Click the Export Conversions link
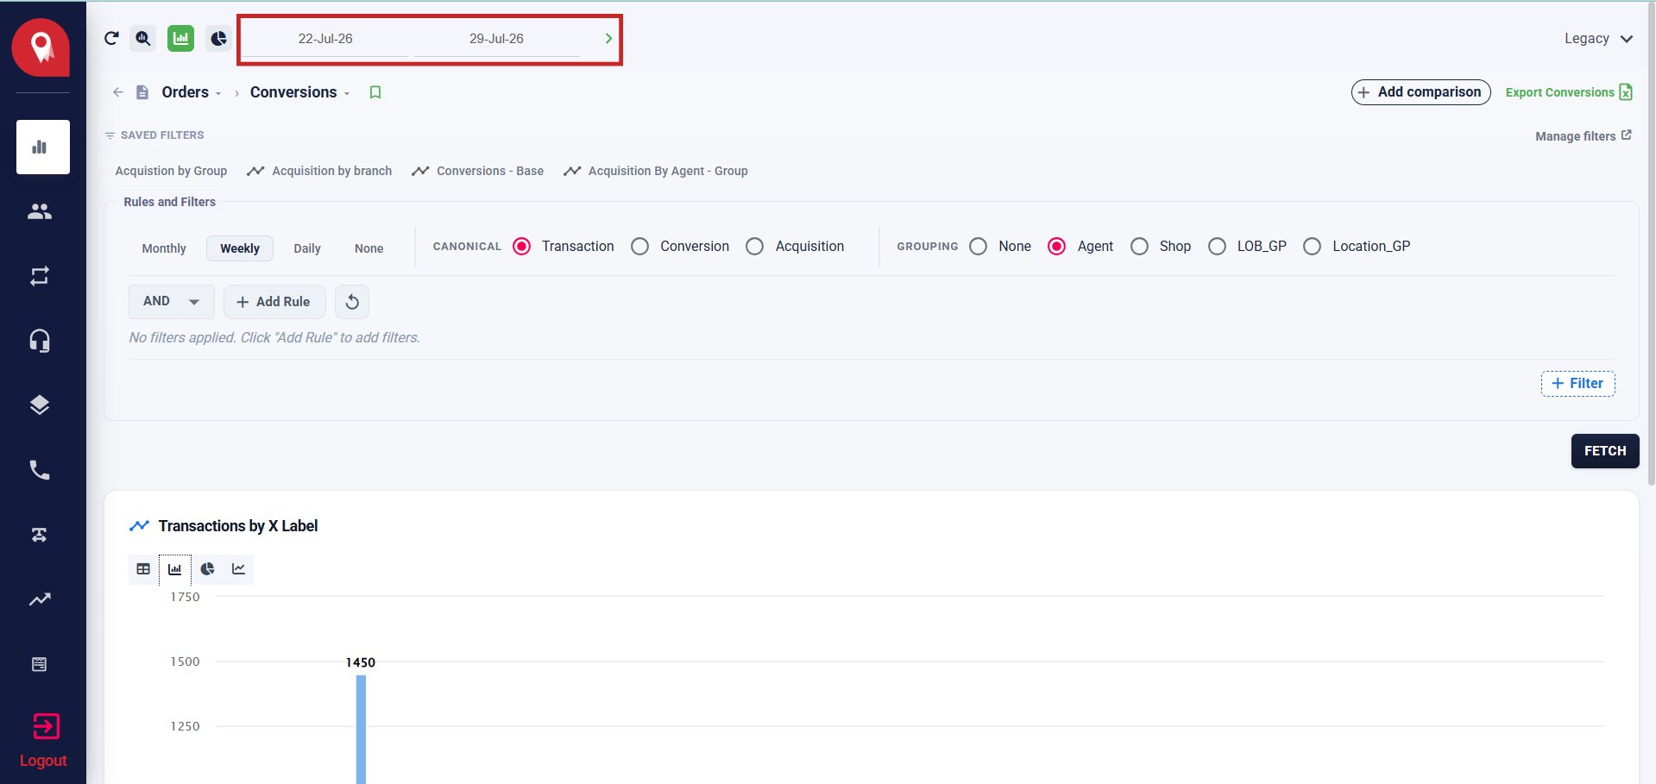The width and height of the screenshot is (1656, 784). click(1569, 92)
